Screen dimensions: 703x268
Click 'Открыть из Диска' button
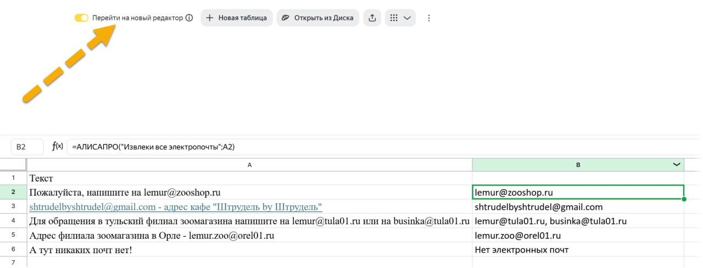pyautogui.click(x=318, y=18)
